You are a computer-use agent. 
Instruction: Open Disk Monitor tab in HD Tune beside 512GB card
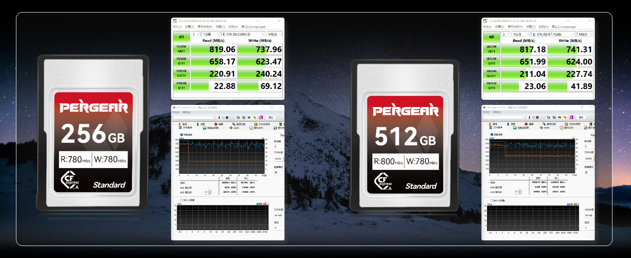click(x=521, y=128)
